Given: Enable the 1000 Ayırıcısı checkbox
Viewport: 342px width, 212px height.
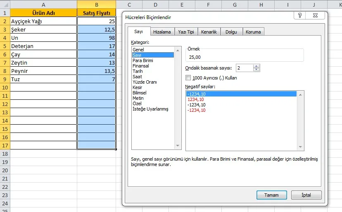Looking at the screenshot, I should [x=189, y=77].
